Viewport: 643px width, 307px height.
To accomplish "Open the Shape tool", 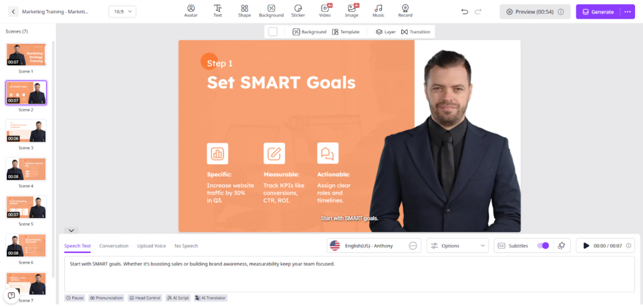I will pyautogui.click(x=244, y=11).
